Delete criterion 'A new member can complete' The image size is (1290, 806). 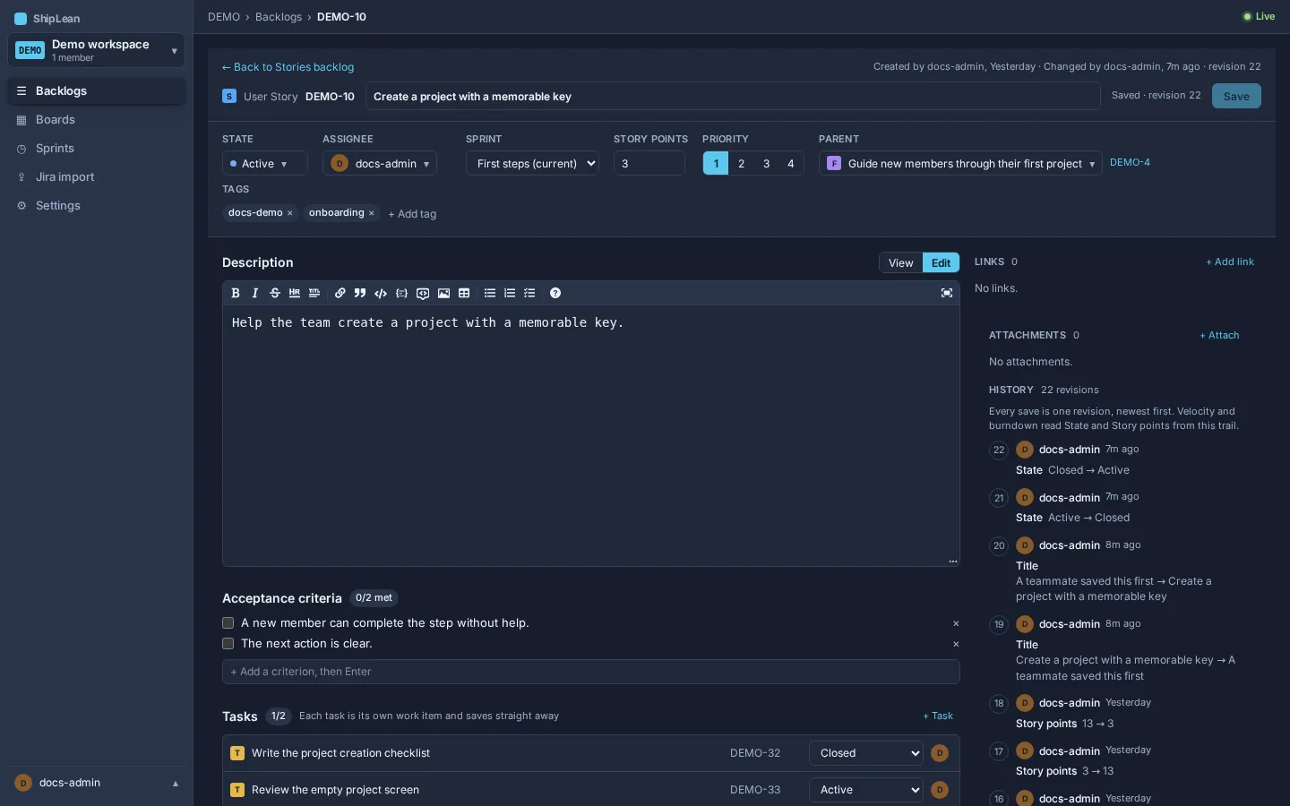click(x=956, y=623)
